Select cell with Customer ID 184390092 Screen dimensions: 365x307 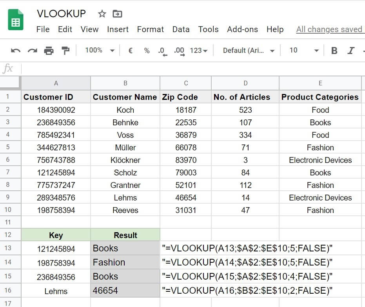tap(56, 110)
